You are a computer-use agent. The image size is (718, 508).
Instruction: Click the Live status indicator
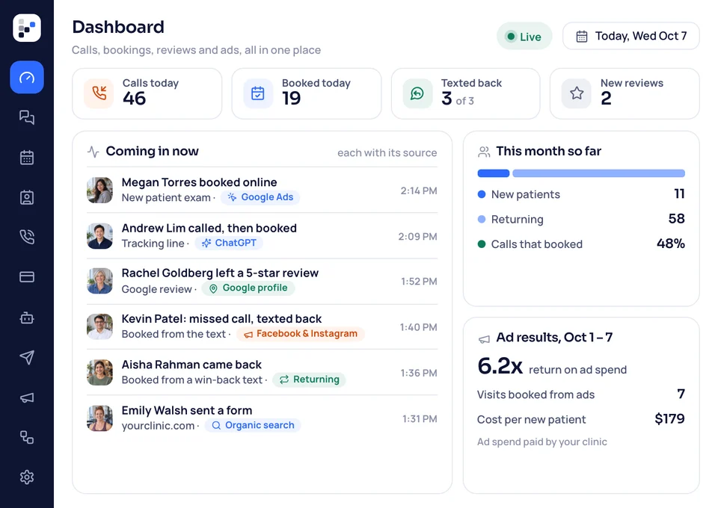524,36
